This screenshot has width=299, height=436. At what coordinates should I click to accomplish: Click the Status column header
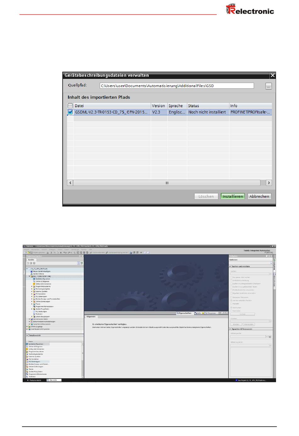208,106
